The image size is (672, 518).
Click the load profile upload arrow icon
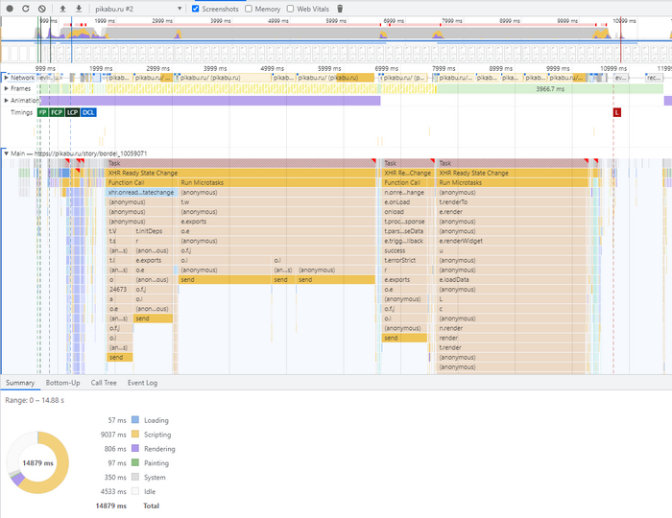point(62,9)
